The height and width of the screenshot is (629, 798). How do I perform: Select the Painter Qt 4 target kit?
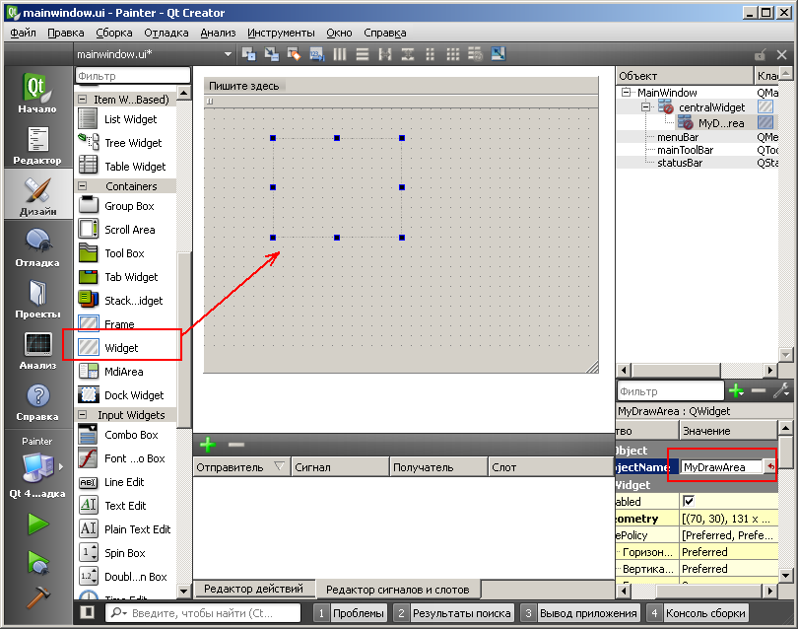(x=37, y=467)
